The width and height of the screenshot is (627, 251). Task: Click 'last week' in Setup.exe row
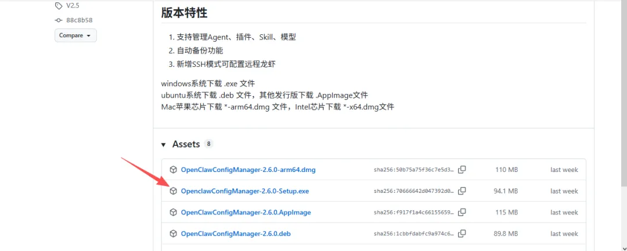click(564, 191)
